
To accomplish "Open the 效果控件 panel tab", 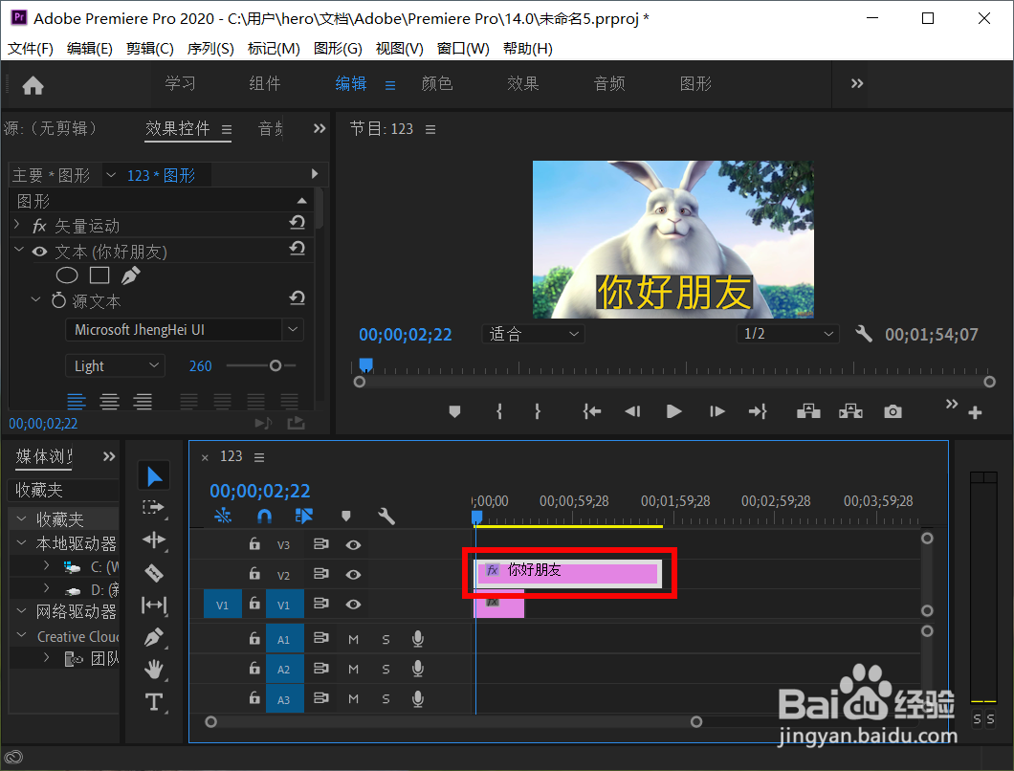I will (178, 129).
